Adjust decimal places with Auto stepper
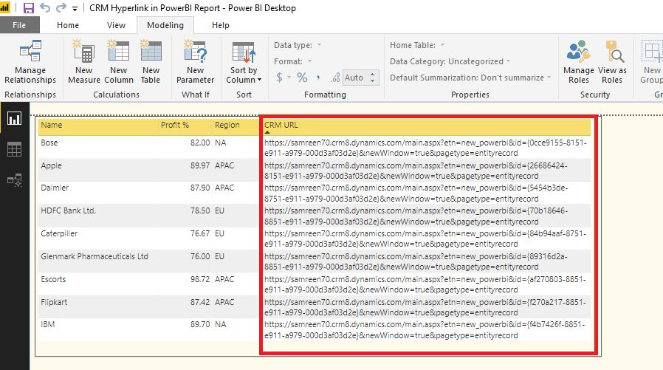663x370 pixels. 373,78
